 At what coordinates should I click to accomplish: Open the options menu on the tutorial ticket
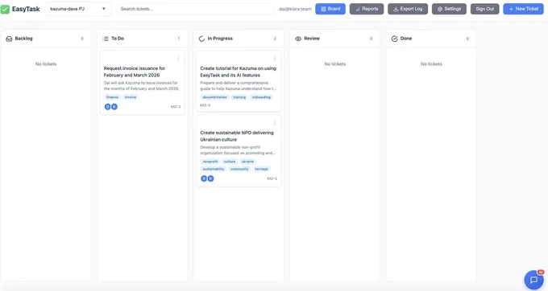pyautogui.click(x=275, y=59)
